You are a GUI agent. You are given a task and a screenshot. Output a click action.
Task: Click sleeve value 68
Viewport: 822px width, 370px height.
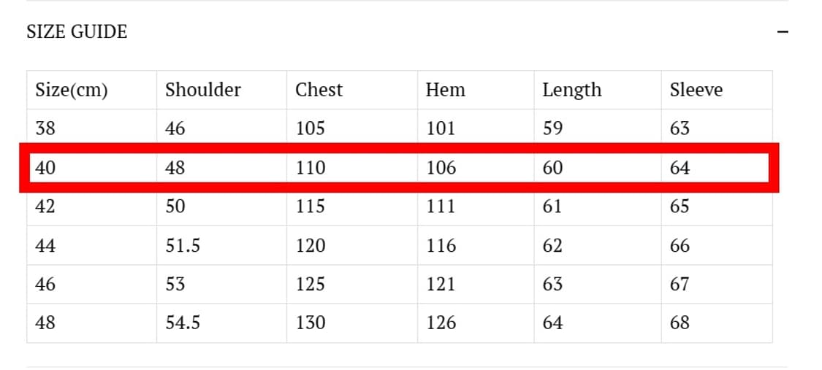click(680, 323)
